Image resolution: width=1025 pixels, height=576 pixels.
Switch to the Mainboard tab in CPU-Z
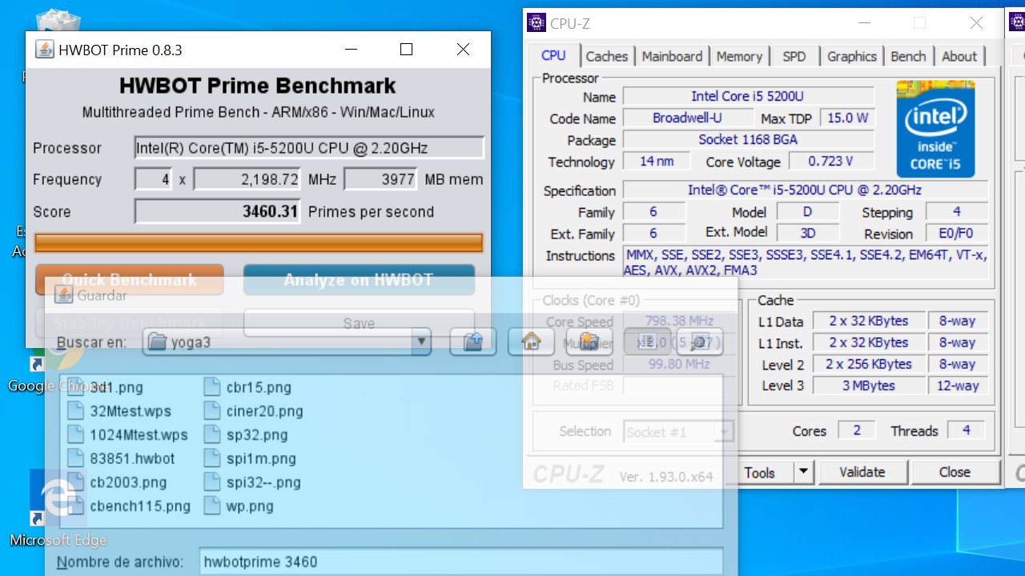(672, 56)
